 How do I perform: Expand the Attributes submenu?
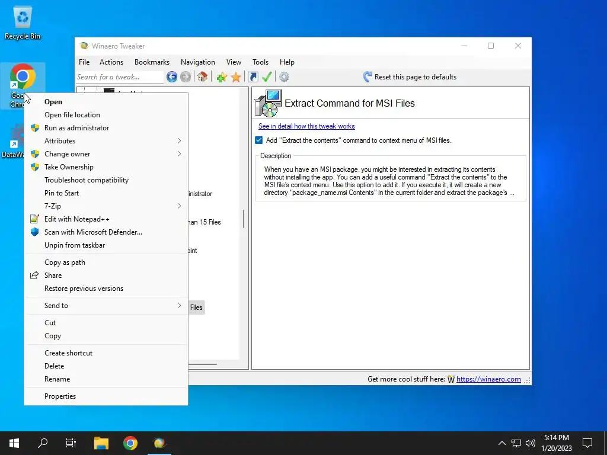106,141
